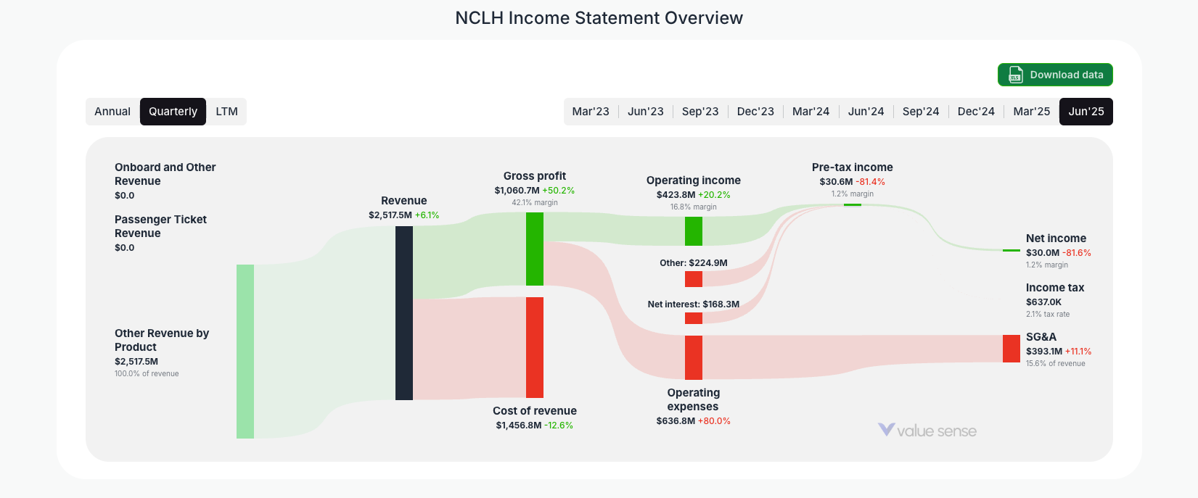Keep Quarterly view enabled by clicking it
This screenshot has width=1198, height=498.
173,111
